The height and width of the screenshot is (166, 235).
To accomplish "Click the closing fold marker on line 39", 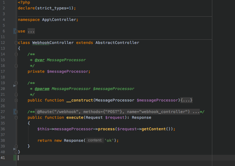I will (15, 146).
